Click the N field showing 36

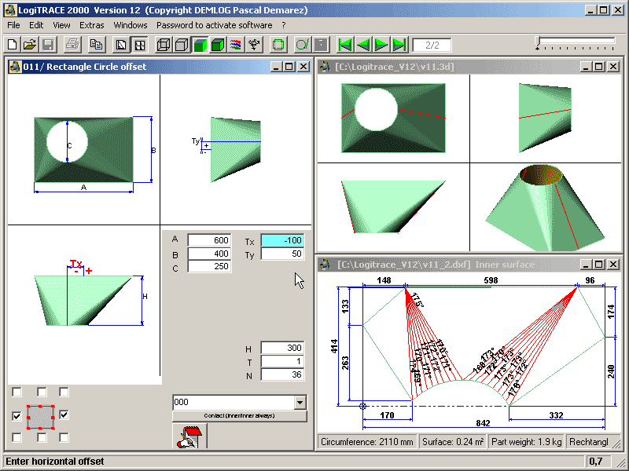pos(282,374)
